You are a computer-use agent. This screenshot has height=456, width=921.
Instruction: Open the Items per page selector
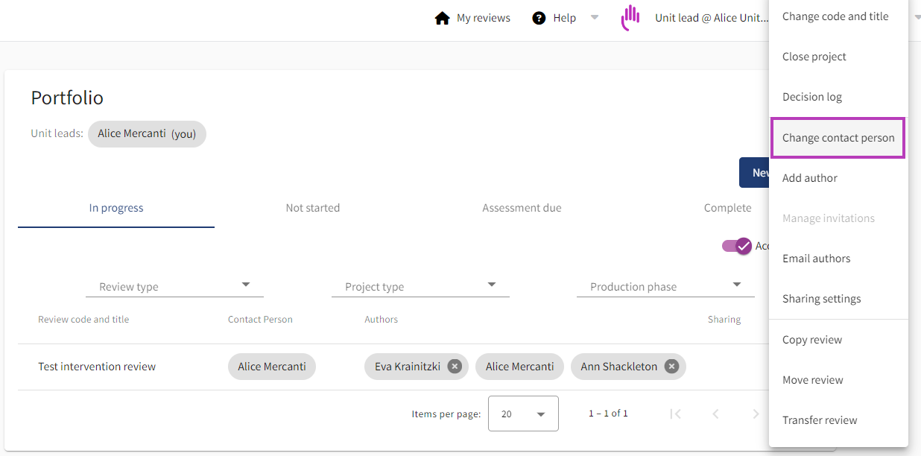(x=523, y=414)
